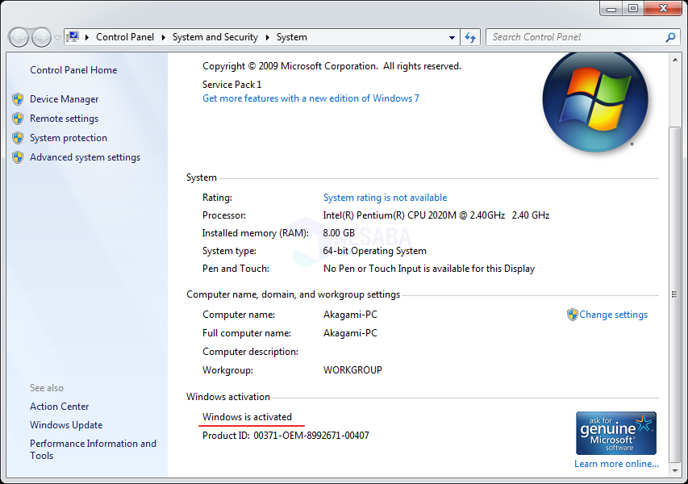Click the Advanced system settings shield icon
Viewport: 688px width, 484px height.
click(18, 157)
